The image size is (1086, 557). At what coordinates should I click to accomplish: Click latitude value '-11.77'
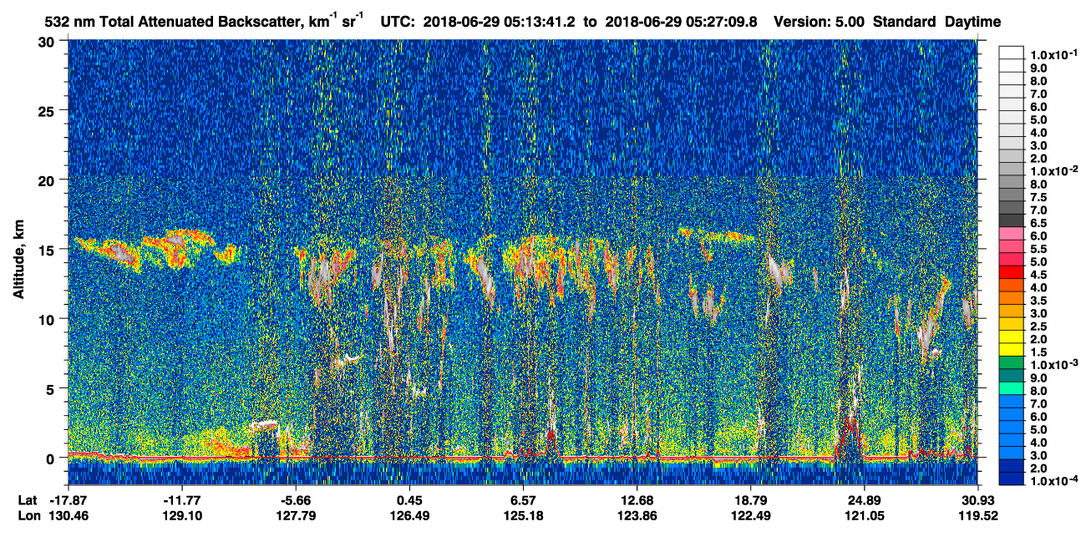182,500
